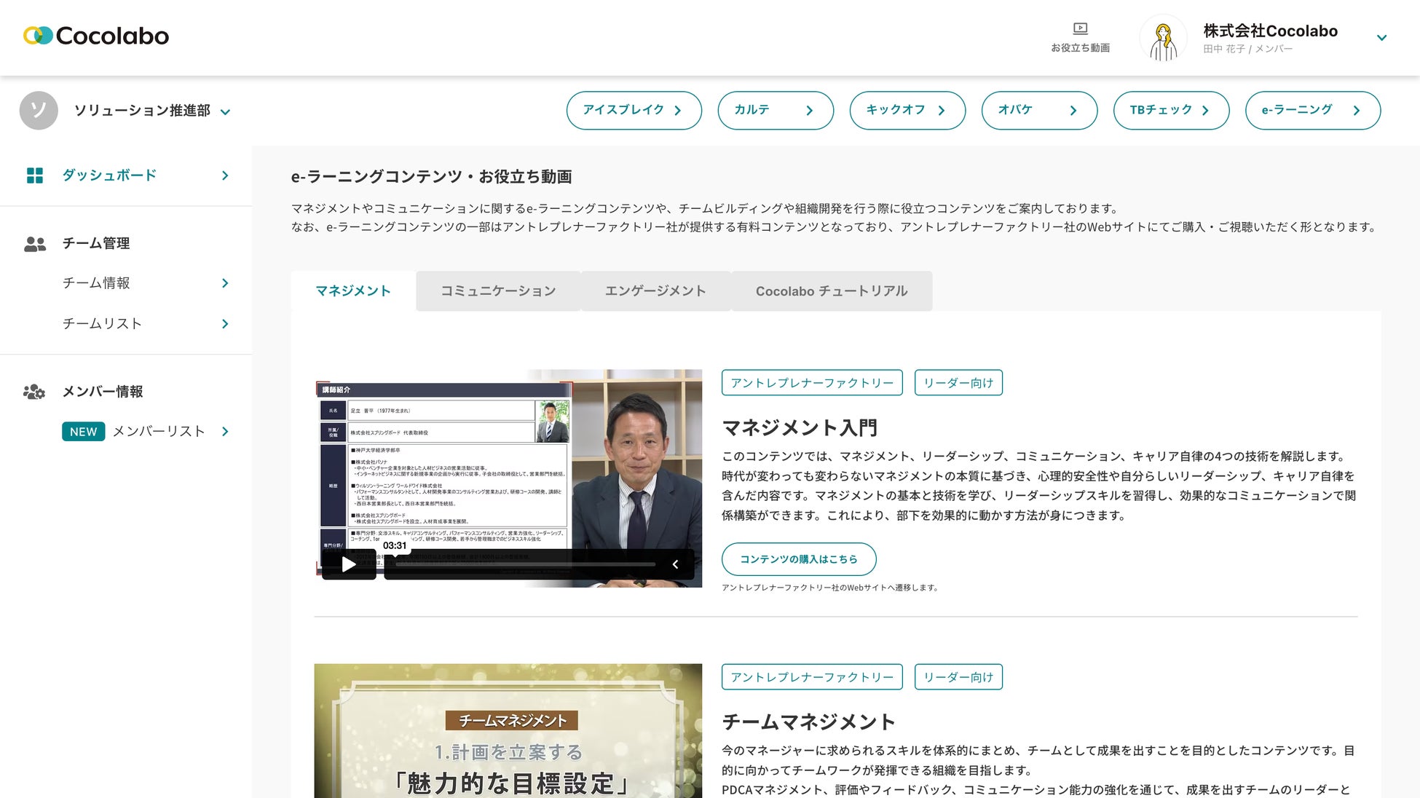The image size is (1420, 798).
Task: Click the arrow icon on video control bar
Action: [675, 564]
